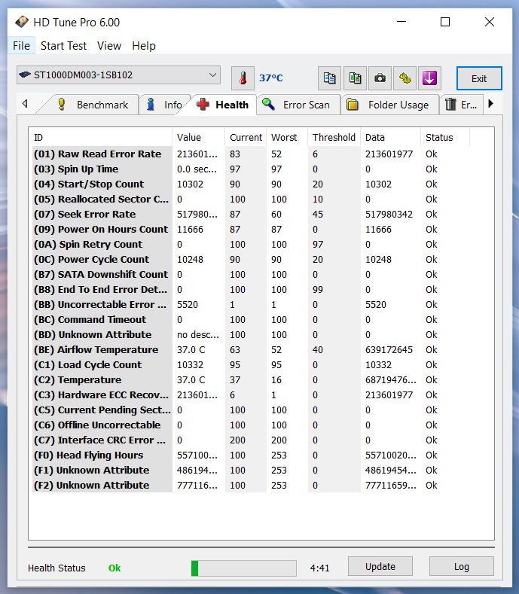Open the Info tab
The width and height of the screenshot is (519, 594).
point(164,105)
